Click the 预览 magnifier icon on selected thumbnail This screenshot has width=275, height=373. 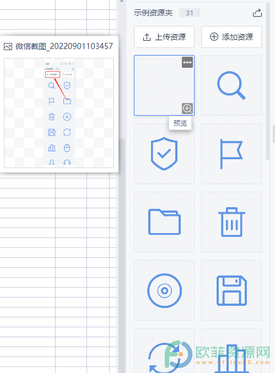coord(187,109)
